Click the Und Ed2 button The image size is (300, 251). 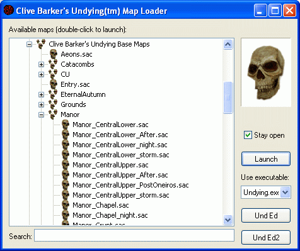pyautogui.click(x=266, y=238)
